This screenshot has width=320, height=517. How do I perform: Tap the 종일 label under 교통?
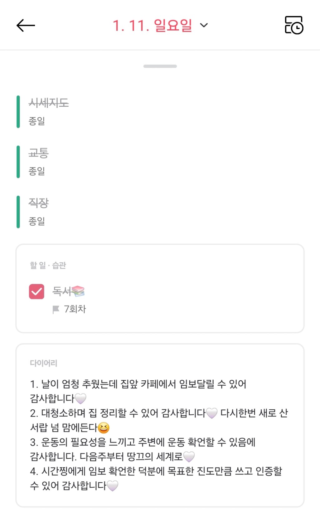[x=37, y=171]
